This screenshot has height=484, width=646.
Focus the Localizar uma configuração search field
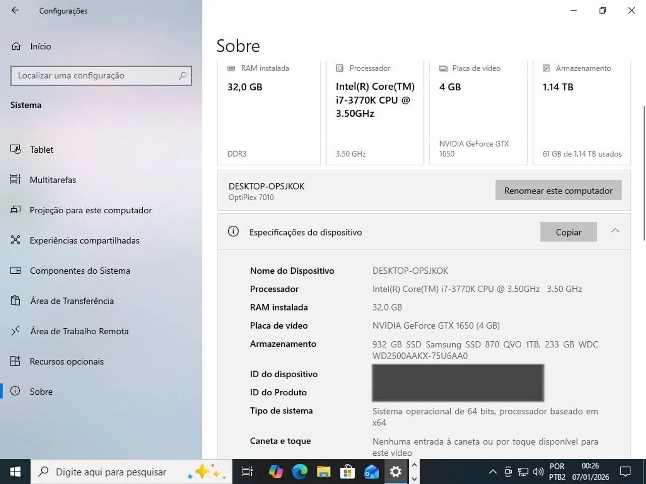click(x=101, y=76)
